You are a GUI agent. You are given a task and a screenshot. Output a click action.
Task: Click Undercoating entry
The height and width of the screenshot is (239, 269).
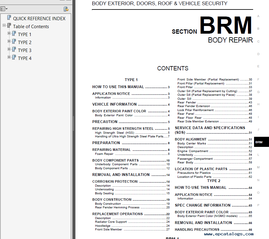132,189
